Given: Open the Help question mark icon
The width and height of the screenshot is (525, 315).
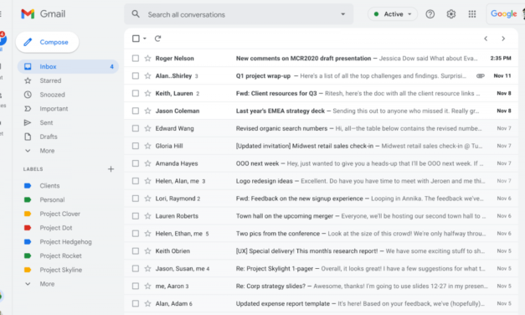Looking at the screenshot, I should 430,14.
